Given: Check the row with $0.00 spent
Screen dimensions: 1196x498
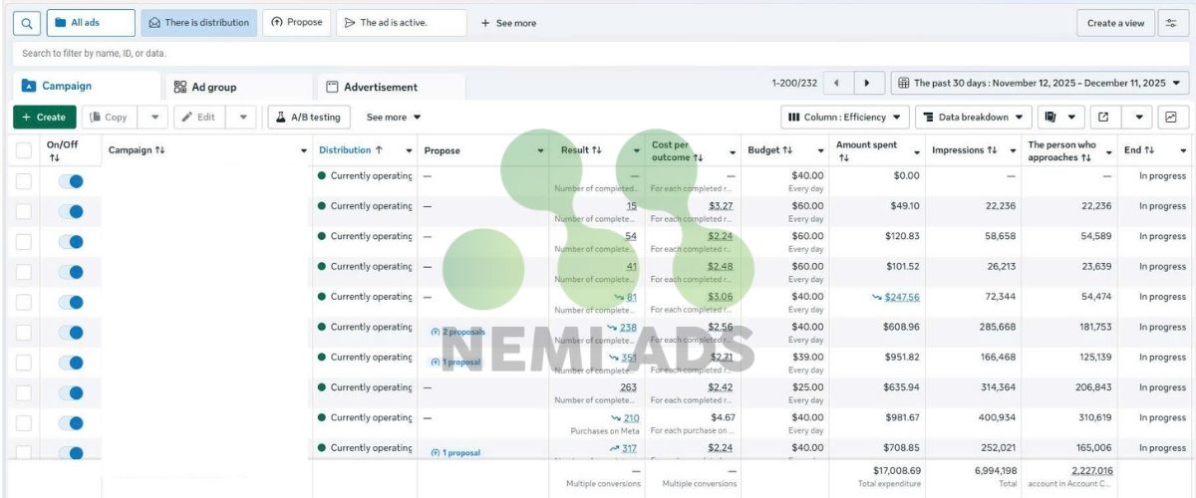Looking at the screenshot, I should 24,181.
